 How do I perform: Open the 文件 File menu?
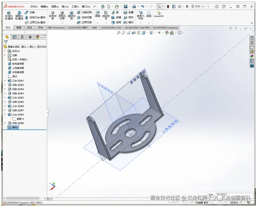pyautogui.click(x=34, y=6)
